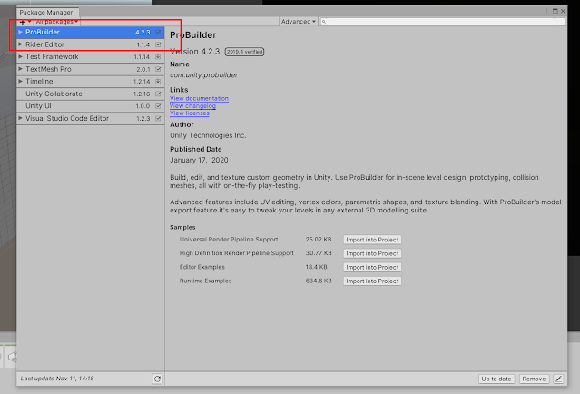
Task: Open View changelog link
Action: click(192, 106)
